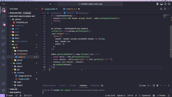Open Source Control view in activity bar

(x=3, y=24)
